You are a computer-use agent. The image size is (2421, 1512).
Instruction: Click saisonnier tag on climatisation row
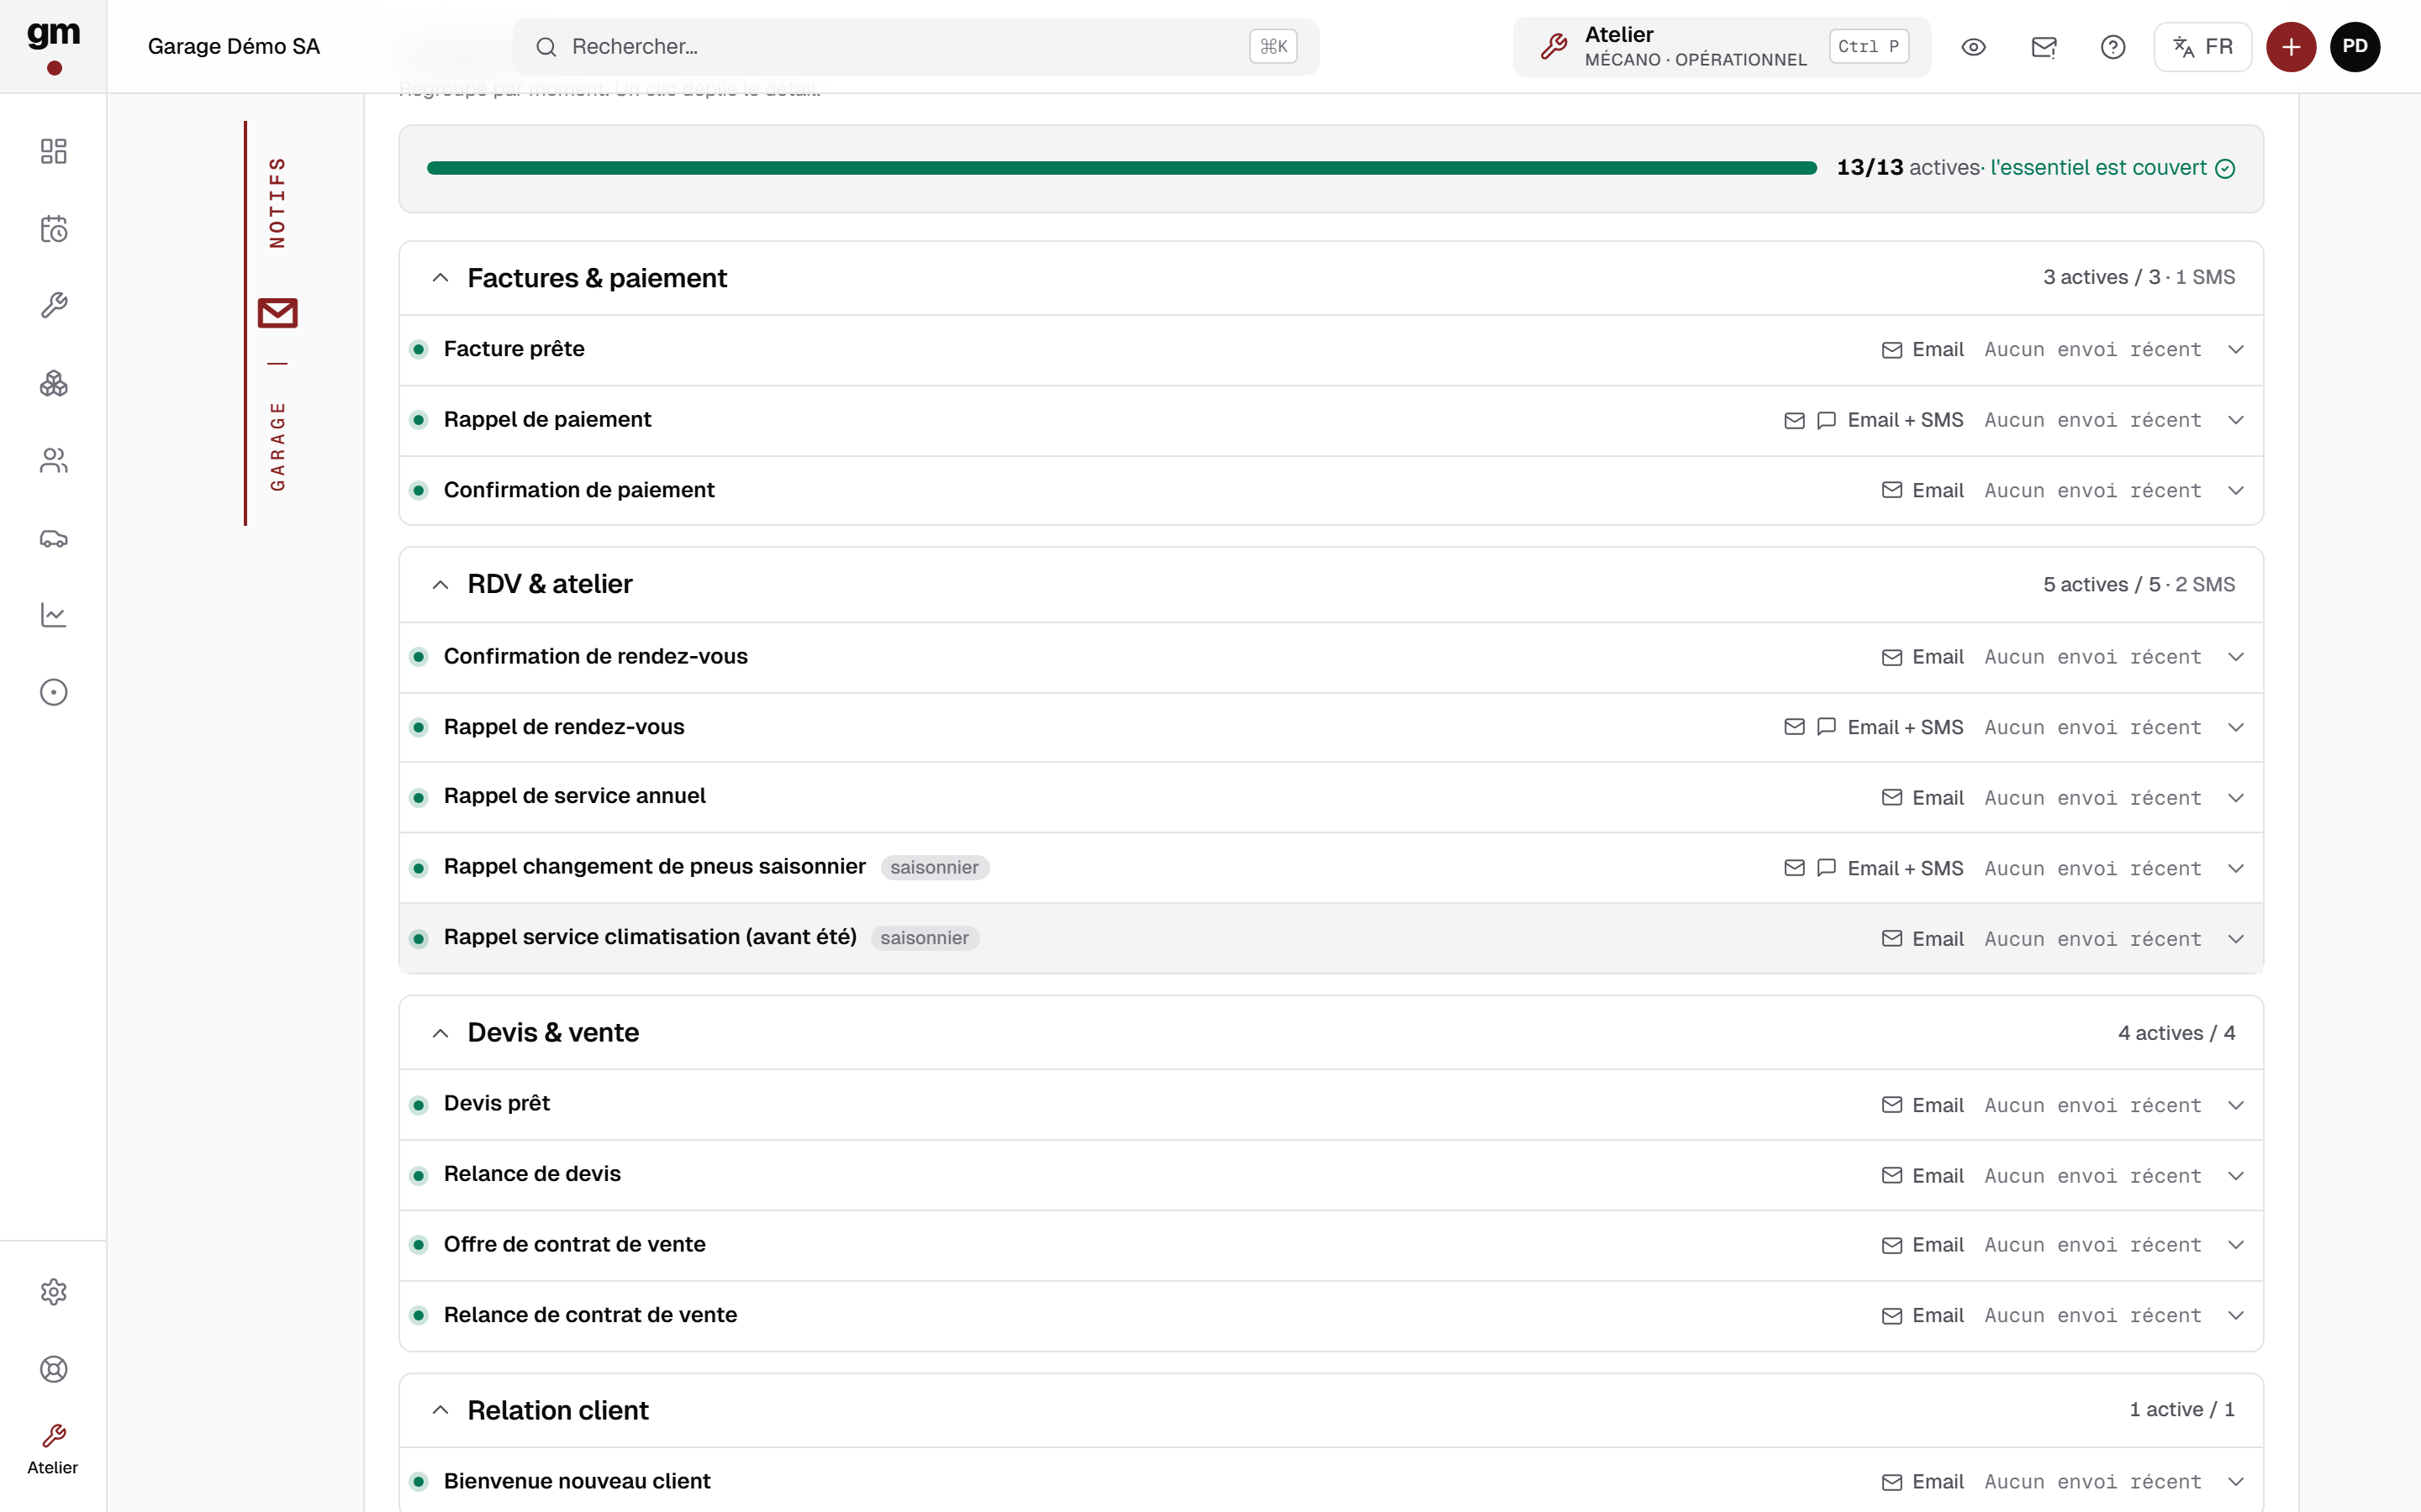coord(925,938)
